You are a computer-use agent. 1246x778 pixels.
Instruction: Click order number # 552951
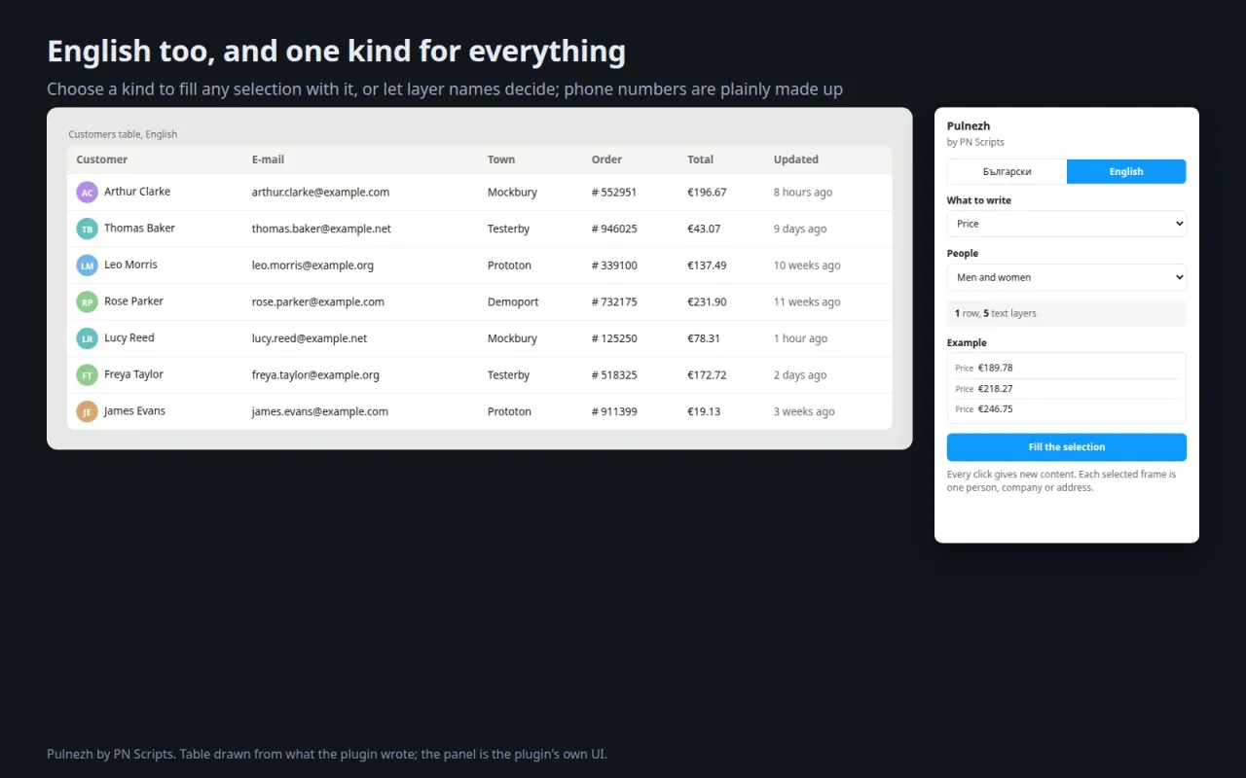(614, 193)
